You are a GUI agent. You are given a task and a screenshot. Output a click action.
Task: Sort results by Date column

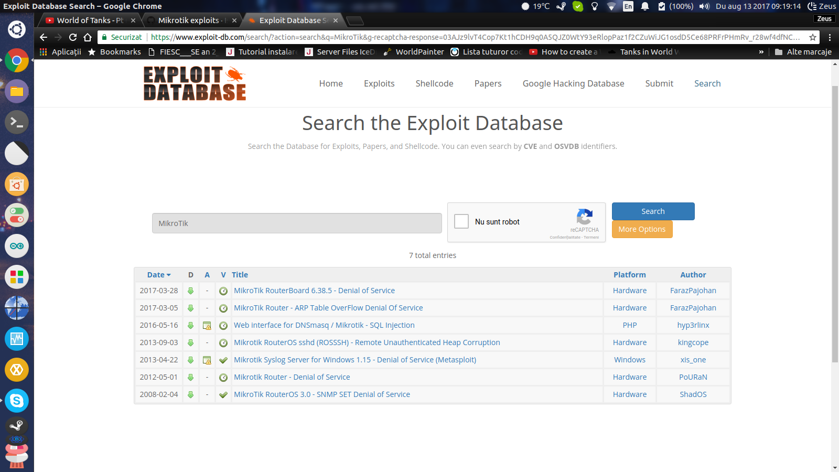[158, 275]
